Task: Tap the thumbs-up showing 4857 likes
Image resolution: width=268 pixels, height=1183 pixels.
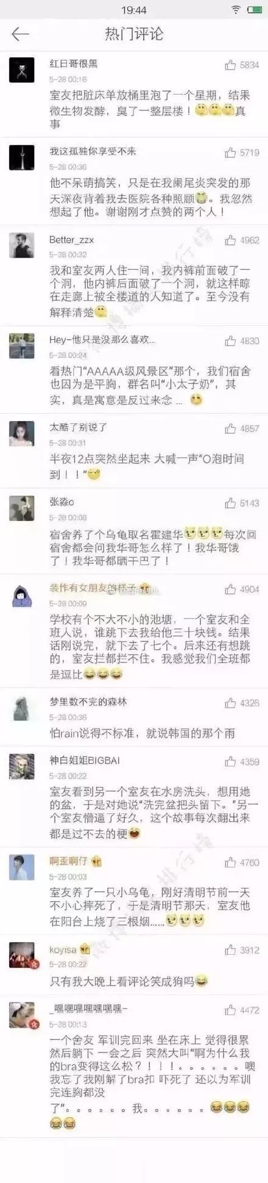Action: 230,428
